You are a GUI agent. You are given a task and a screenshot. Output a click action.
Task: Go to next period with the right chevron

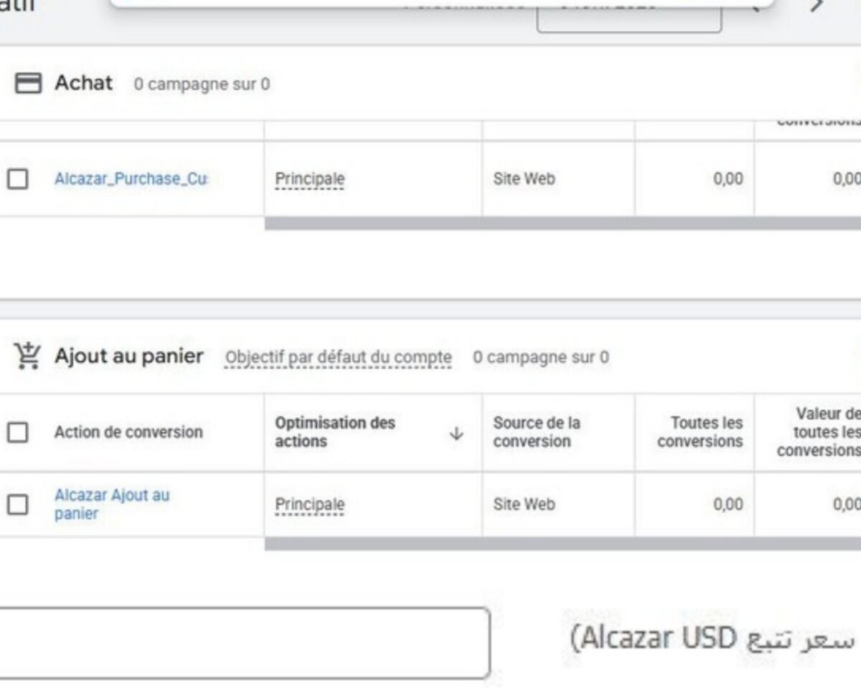tap(817, 6)
